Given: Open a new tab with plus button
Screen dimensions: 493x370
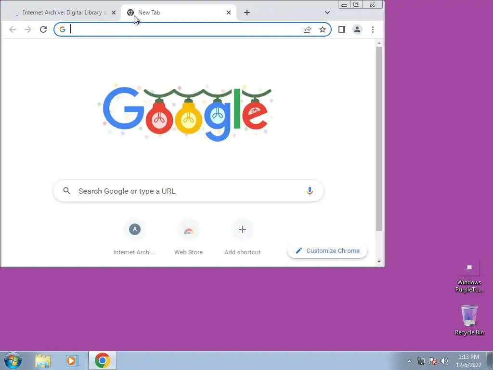Looking at the screenshot, I should (x=247, y=13).
